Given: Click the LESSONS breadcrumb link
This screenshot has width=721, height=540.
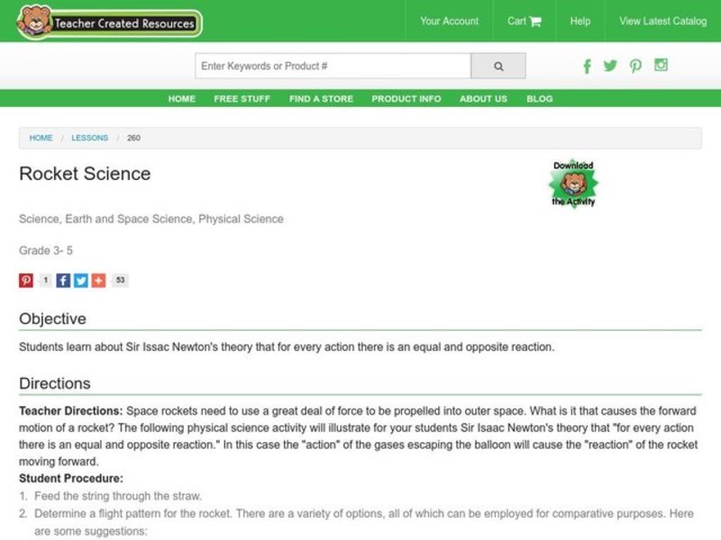Looking at the screenshot, I should point(90,138).
